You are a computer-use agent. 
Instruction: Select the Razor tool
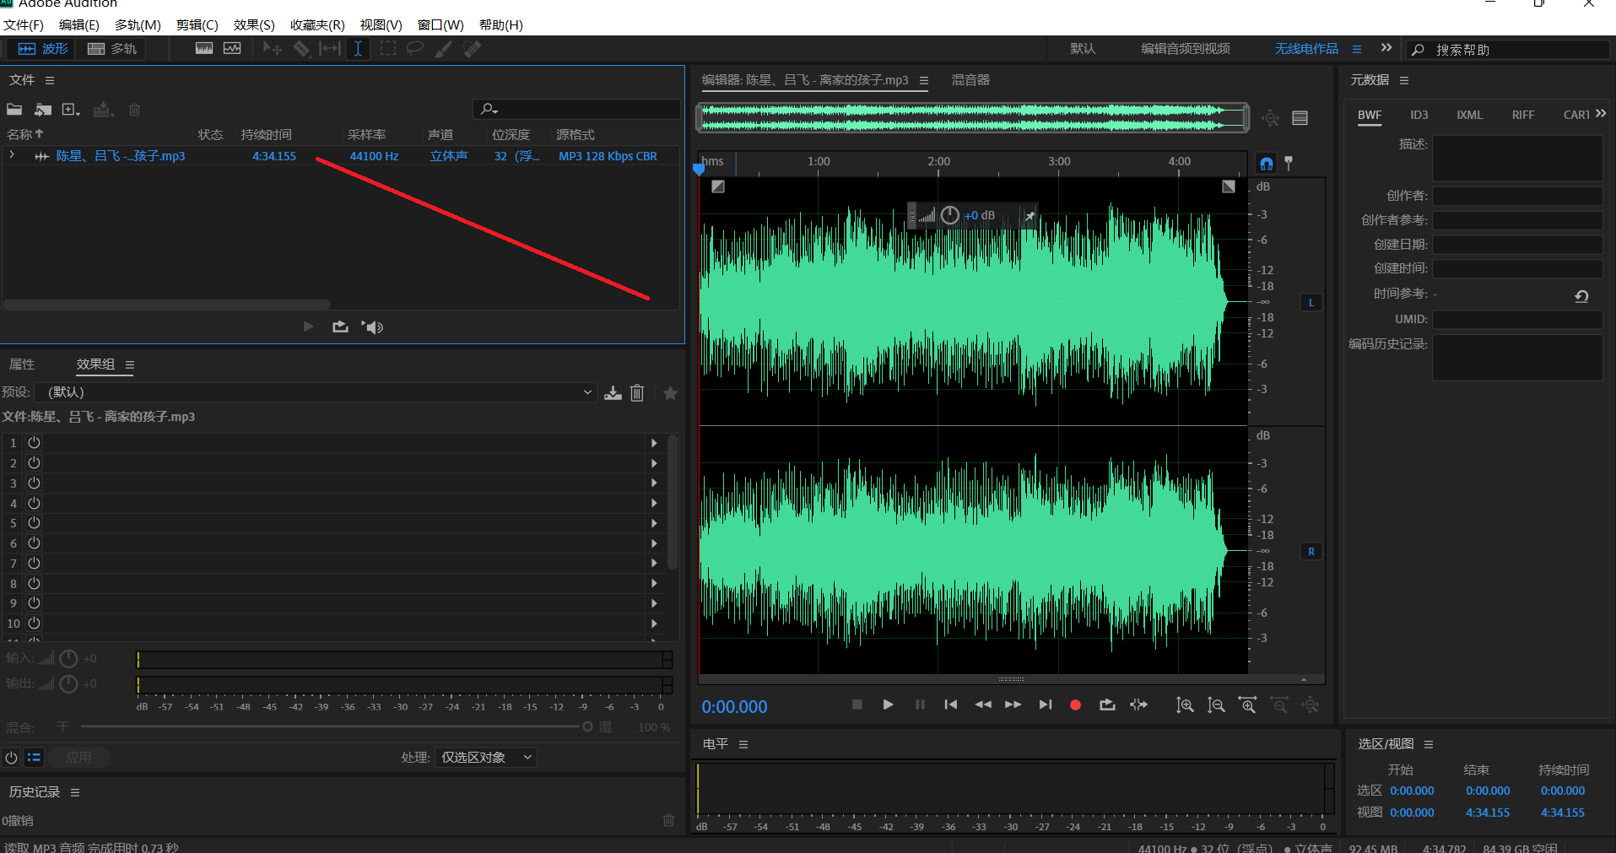pos(301,48)
